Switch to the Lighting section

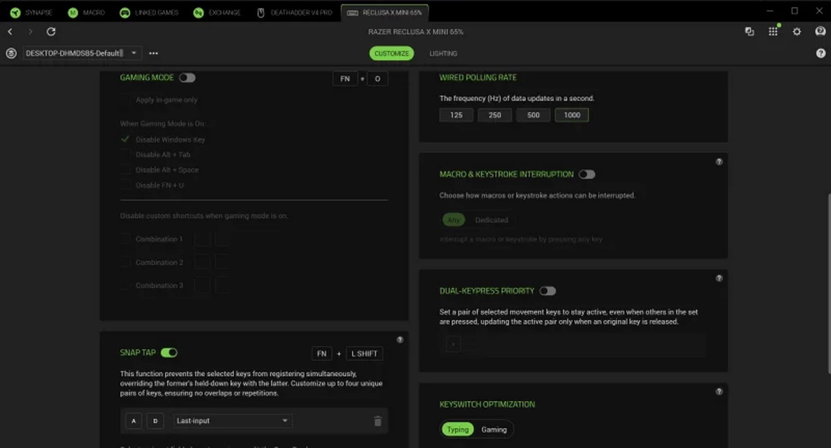point(443,53)
